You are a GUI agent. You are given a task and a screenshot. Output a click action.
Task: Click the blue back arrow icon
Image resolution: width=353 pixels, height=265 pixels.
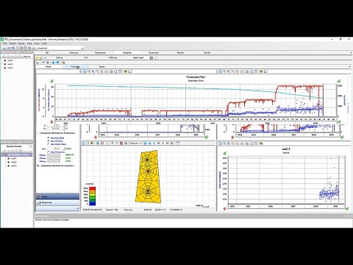[53, 63]
